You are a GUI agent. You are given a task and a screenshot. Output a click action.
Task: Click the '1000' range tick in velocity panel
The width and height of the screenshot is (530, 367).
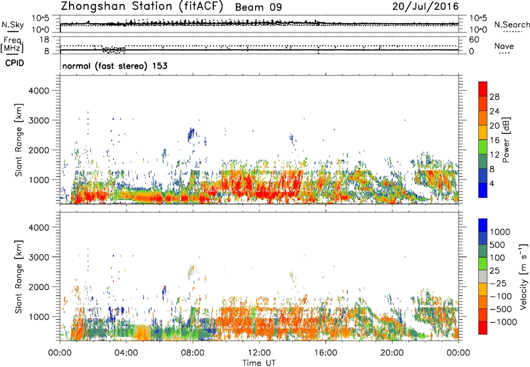coord(39,317)
